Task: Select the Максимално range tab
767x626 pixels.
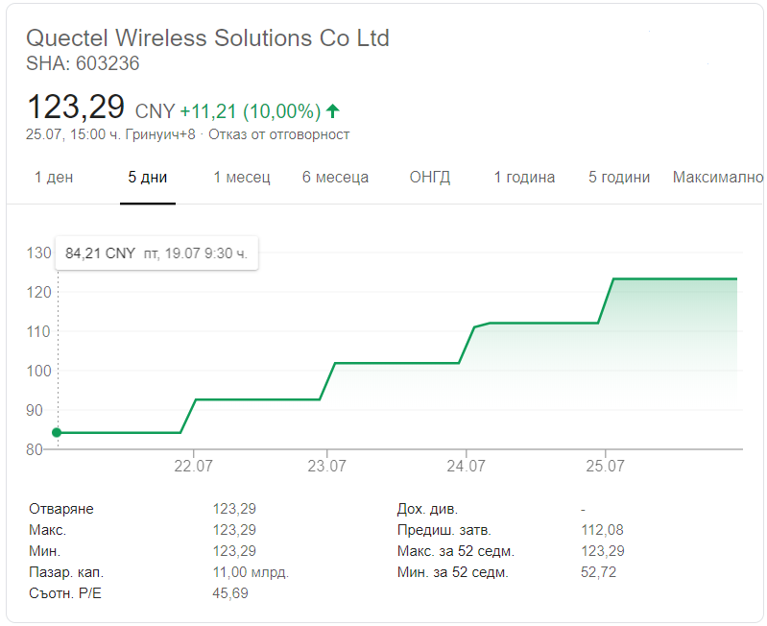Action: pos(718,177)
